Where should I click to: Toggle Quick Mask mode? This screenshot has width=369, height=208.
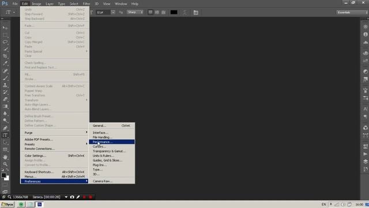5,185
